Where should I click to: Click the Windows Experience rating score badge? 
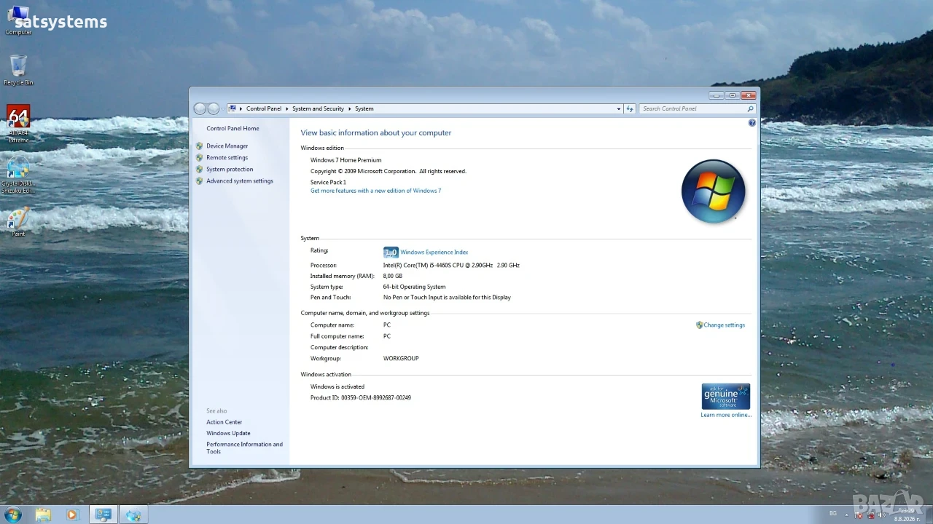pyautogui.click(x=391, y=253)
